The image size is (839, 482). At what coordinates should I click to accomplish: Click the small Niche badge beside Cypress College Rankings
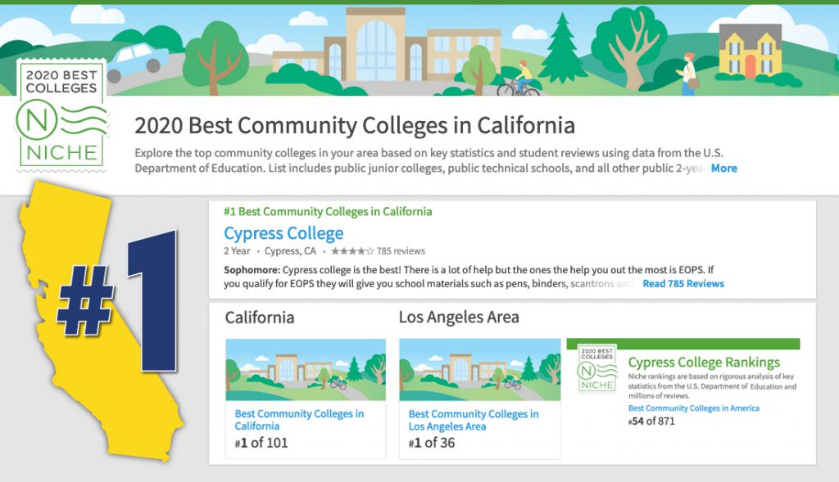[x=597, y=368]
